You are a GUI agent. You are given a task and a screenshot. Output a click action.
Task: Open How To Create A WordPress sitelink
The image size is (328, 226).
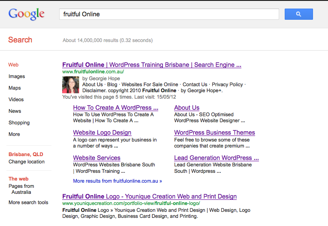click(116, 108)
